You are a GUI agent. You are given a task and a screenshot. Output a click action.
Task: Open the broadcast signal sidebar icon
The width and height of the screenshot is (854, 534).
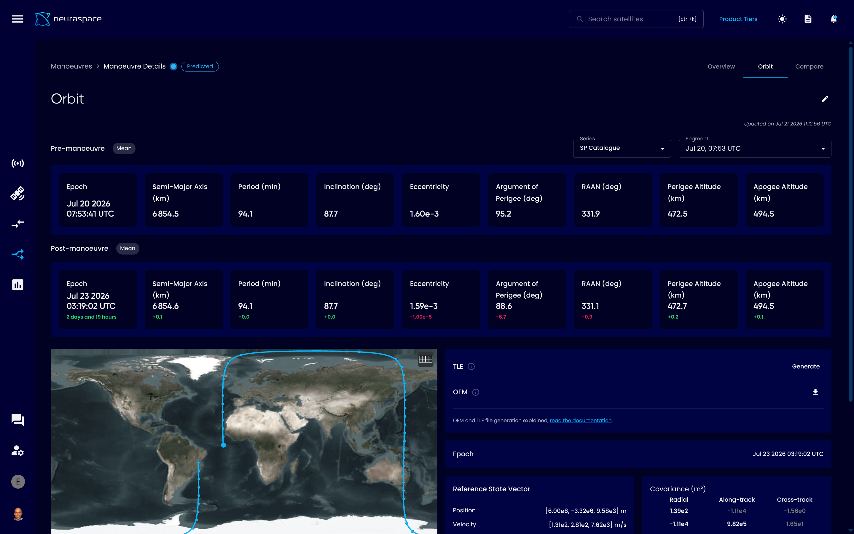pyautogui.click(x=18, y=163)
